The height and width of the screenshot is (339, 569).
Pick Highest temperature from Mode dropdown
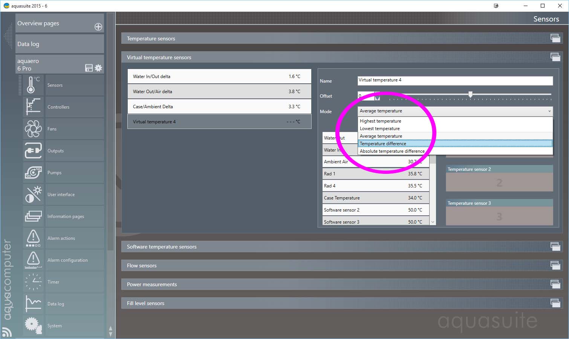[x=380, y=121]
